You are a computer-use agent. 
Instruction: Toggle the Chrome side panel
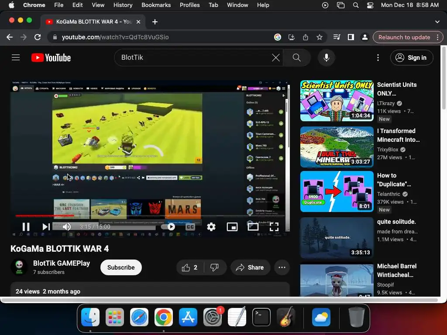click(351, 37)
